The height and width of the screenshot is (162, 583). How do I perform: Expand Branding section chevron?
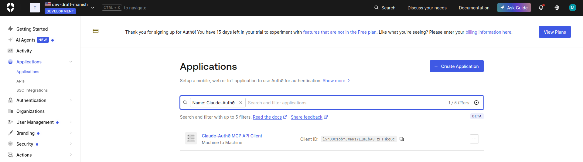71,133
